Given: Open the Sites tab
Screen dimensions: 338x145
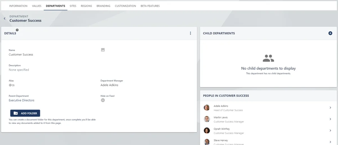Looking at the screenshot, I should [x=73, y=6].
